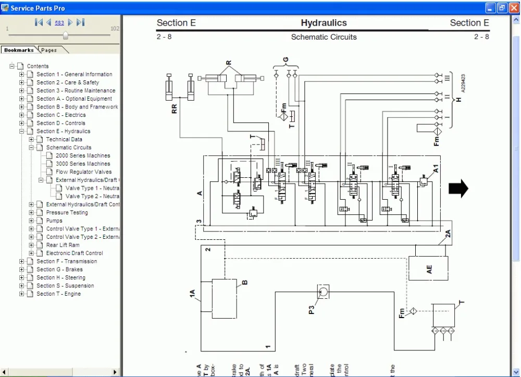Jump to last page navigation icon
The width and height of the screenshot is (521, 377).
(x=81, y=22)
